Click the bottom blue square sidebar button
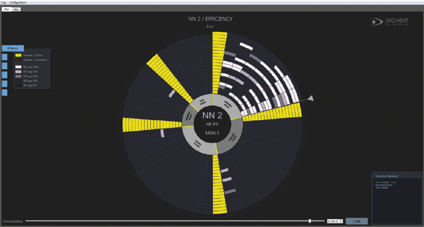Image resolution: width=424 pixels, height=227 pixels. (5, 92)
